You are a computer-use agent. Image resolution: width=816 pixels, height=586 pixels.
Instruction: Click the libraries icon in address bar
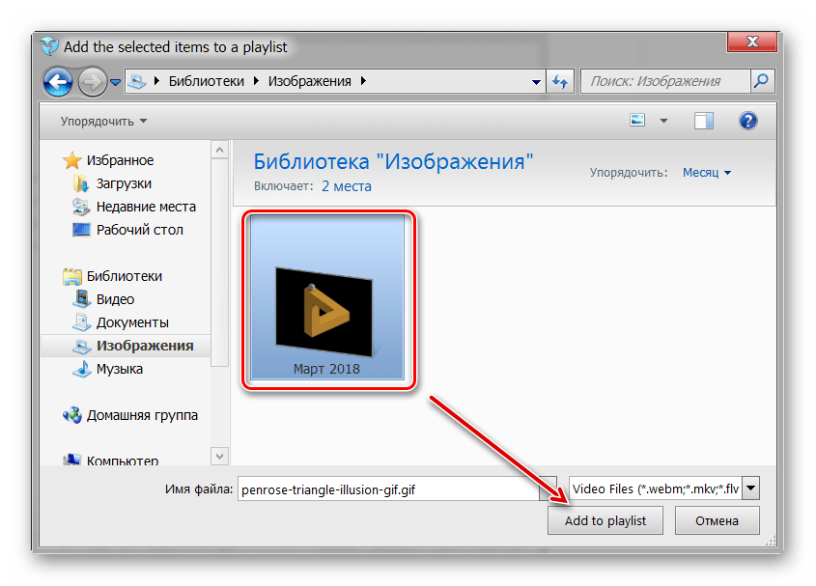[x=137, y=81]
